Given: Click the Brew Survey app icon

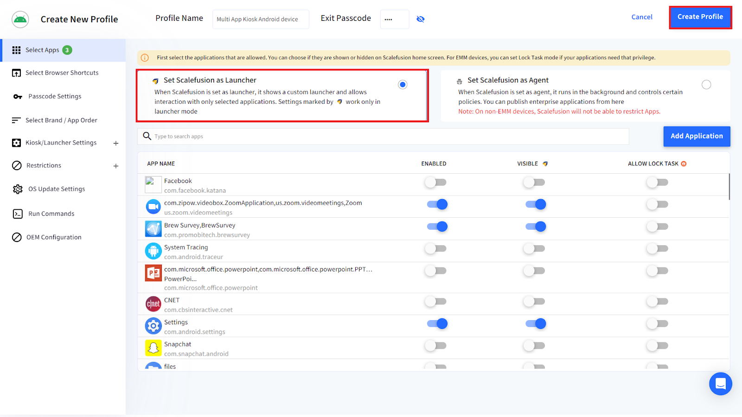Looking at the screenshot, I should pyautogui.click(x=153, y=229).
